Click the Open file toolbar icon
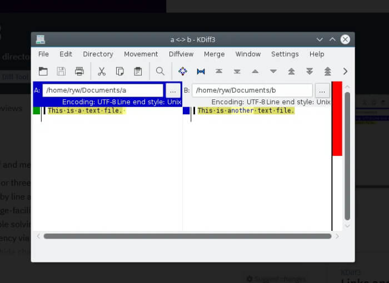The image size is (389, 283). 43,72
